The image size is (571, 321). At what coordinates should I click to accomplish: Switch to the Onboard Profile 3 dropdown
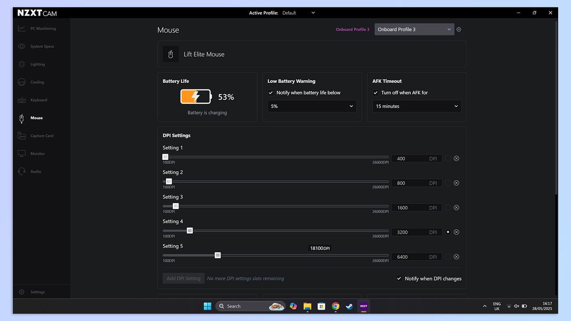click(x=414, y=29)
